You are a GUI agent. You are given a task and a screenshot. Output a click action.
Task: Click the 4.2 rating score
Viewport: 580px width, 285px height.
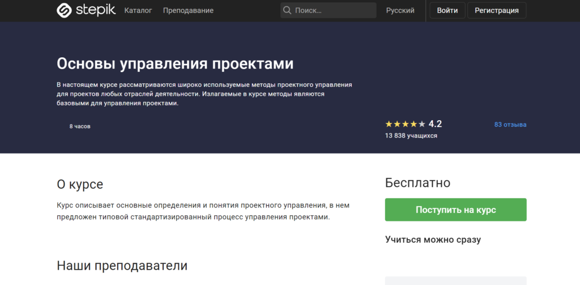pos(435,124)
